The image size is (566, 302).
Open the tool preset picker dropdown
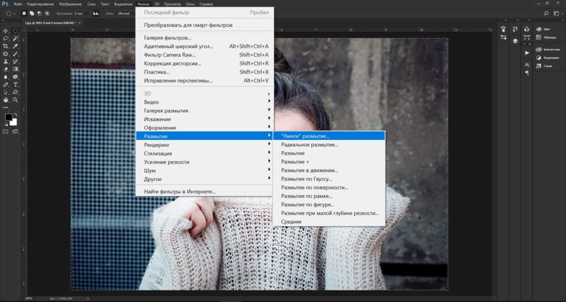click(11, 13)
